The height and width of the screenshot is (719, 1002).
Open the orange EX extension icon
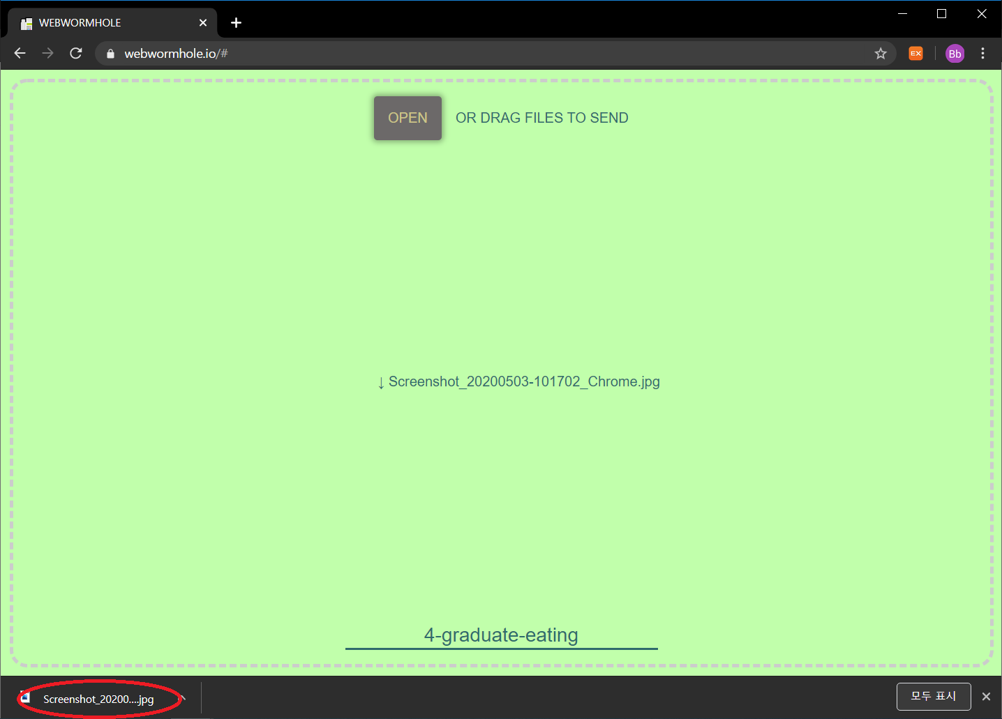(x=915, y=53)
